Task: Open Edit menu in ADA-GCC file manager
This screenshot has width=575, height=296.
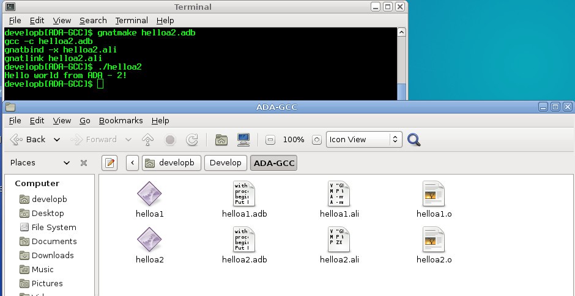Action: (37, 120)
